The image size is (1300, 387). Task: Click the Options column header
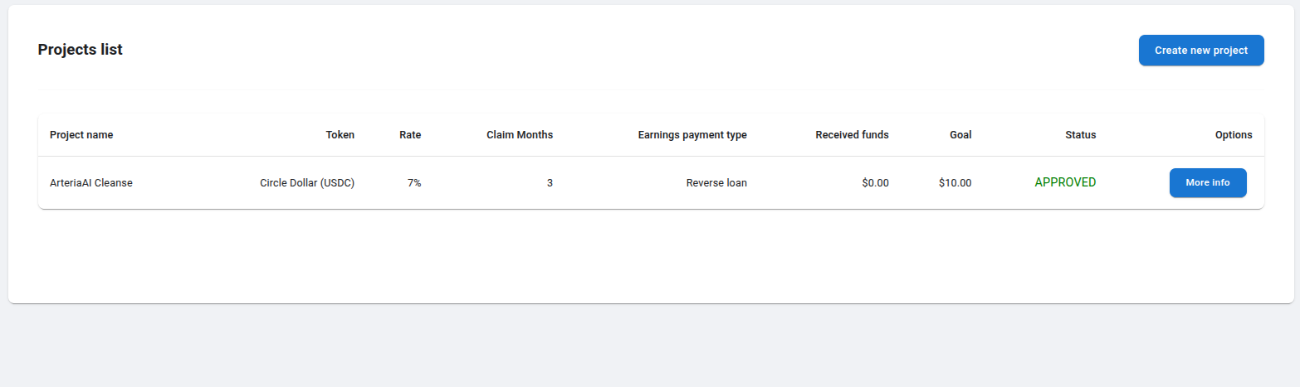pyautogui.click(x=1233, y=135)
